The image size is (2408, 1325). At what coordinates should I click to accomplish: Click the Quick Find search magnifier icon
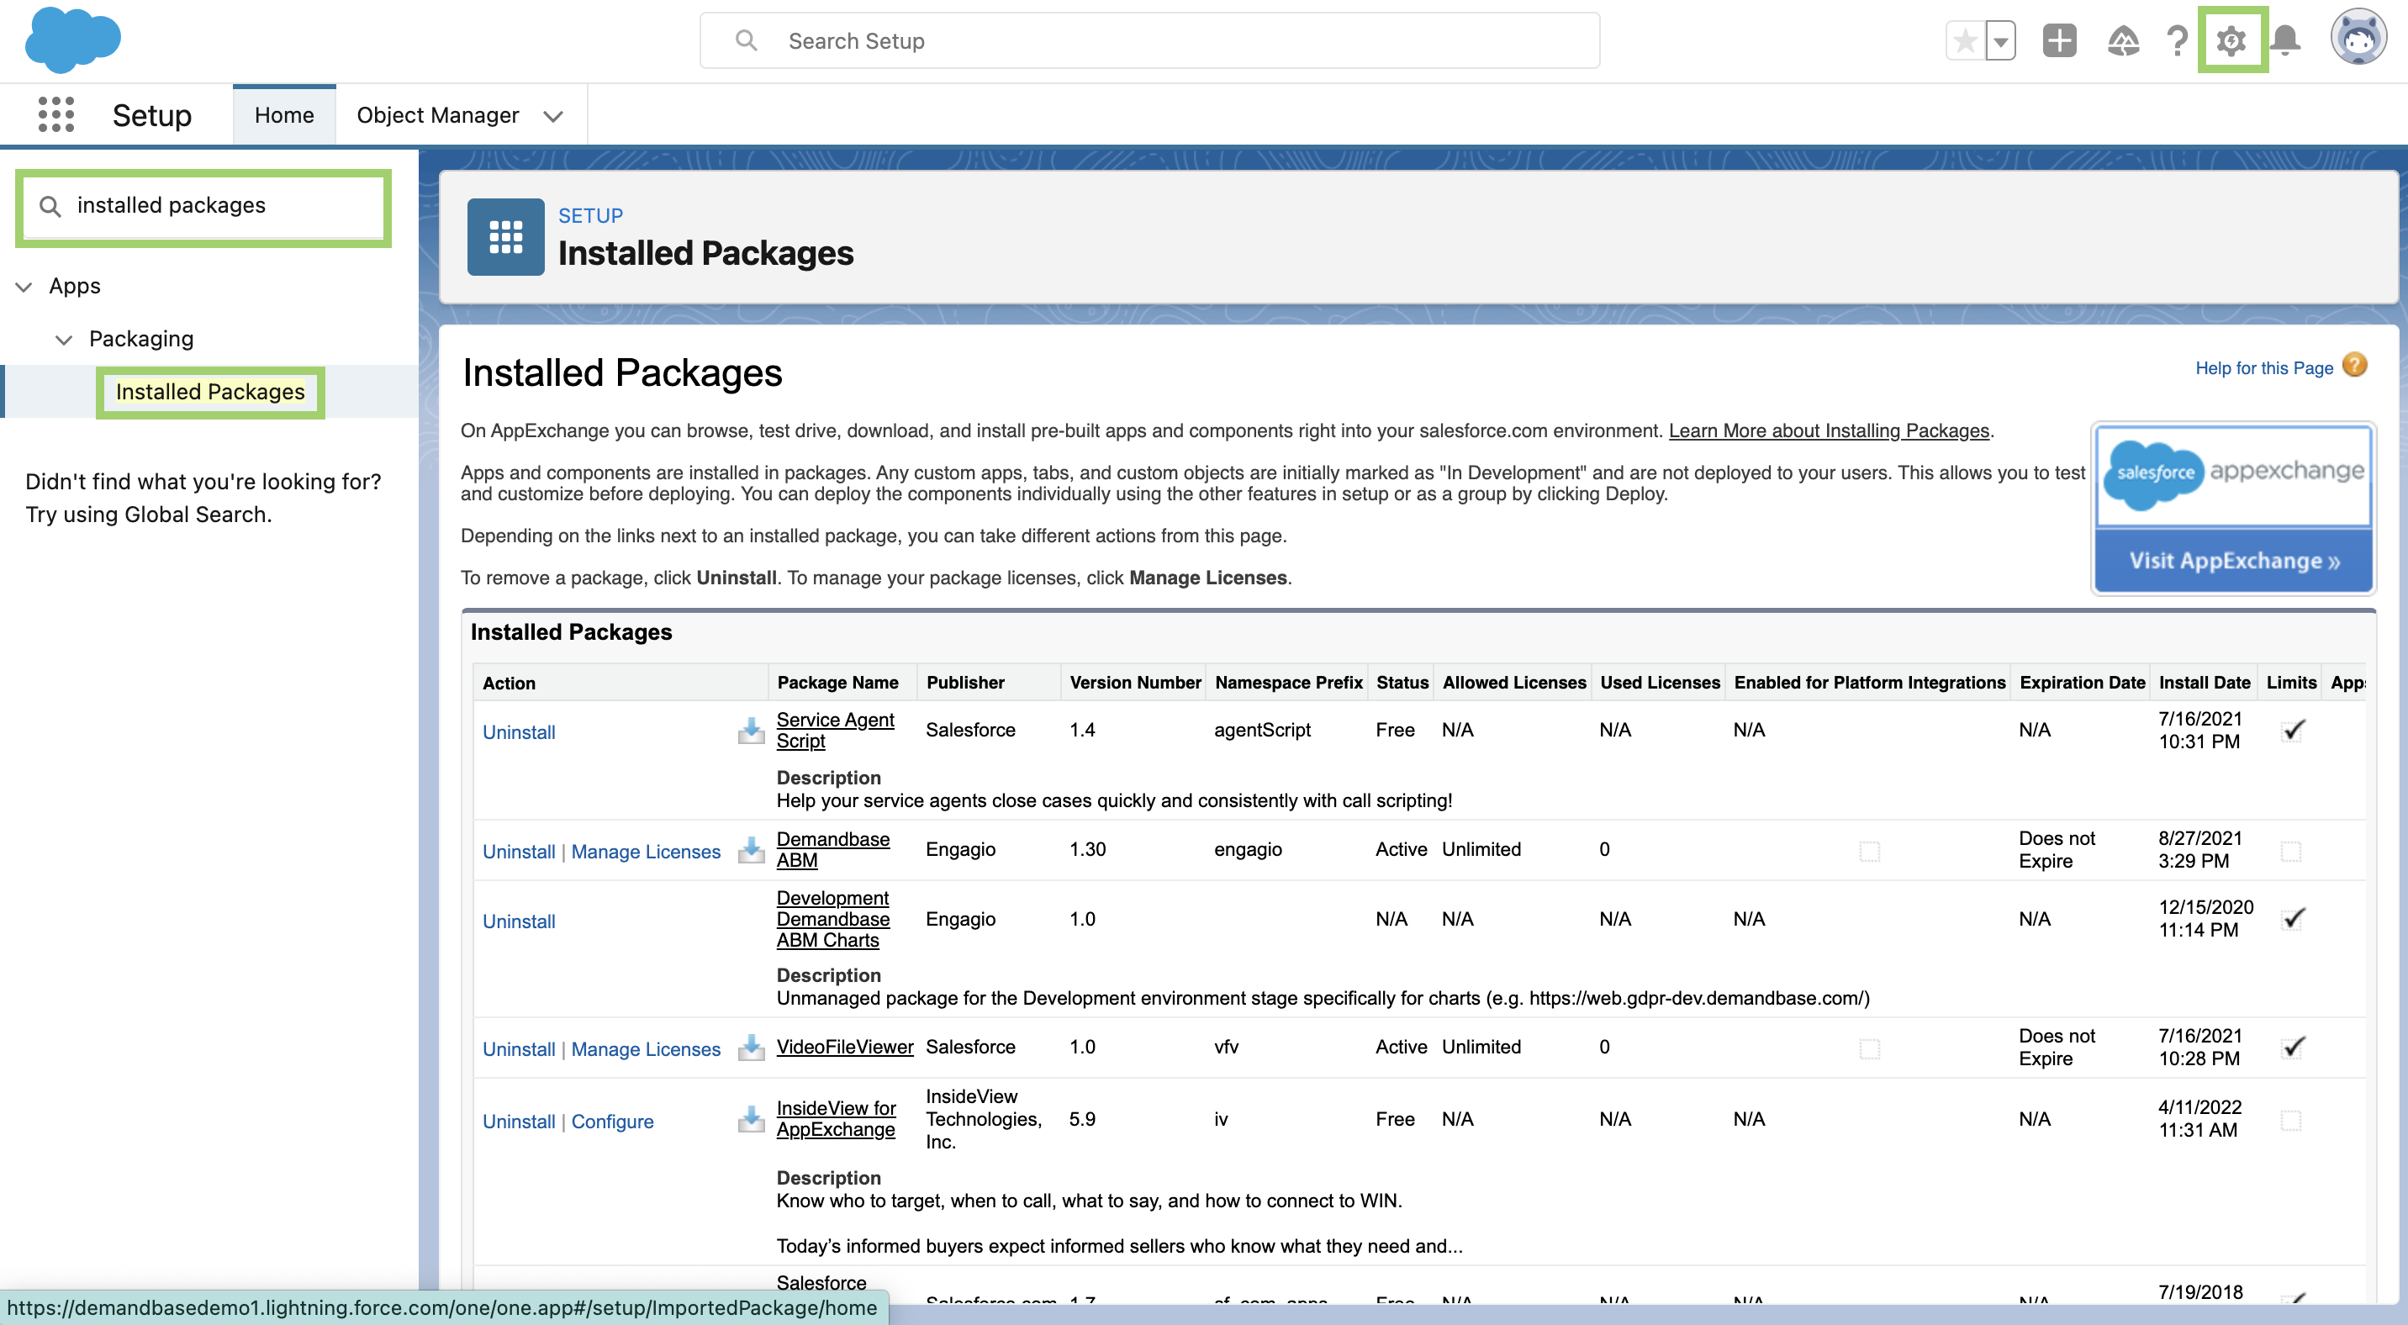50,207
